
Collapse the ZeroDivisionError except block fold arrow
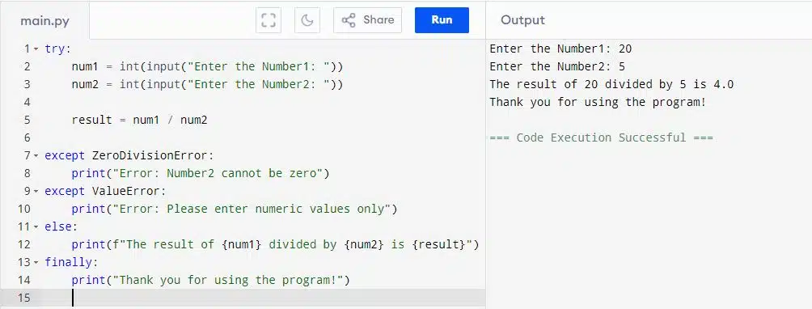pos(36,155)
